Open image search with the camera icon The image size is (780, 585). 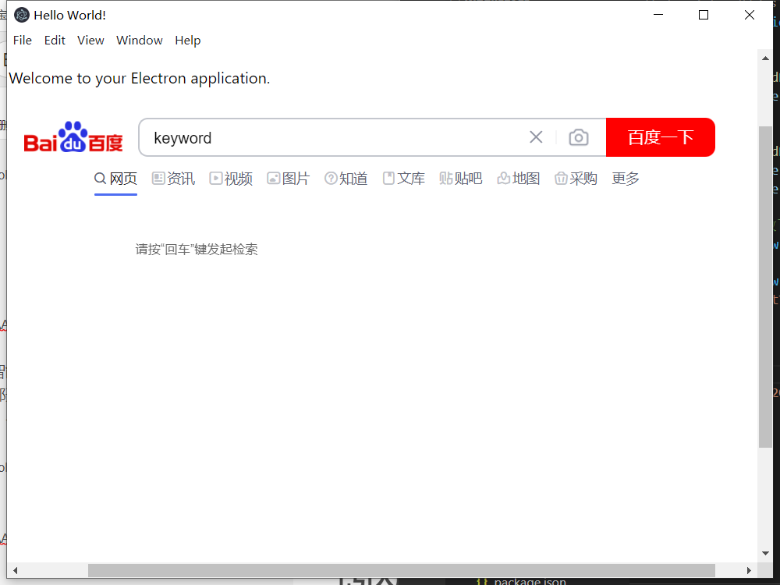(579, 137)
